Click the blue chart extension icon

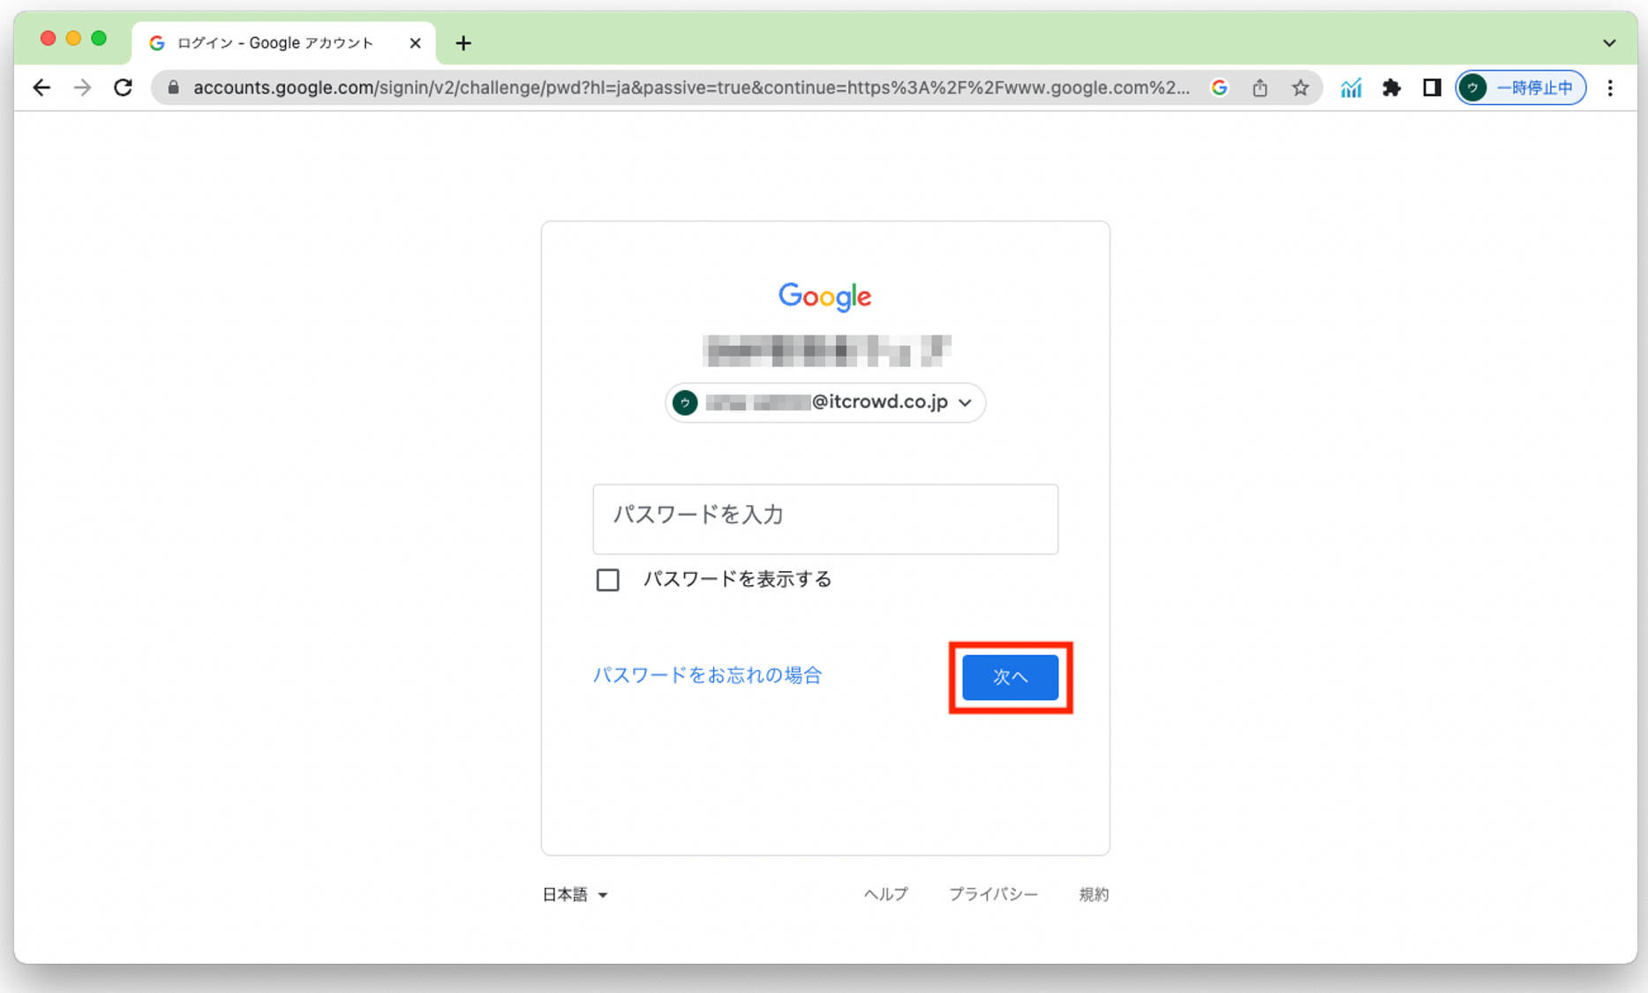coord(1351,87)
